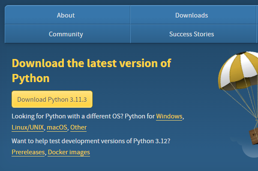The height and width of the screenshot is (171, 258).
Task: Click the text about testing Python 3.12
Action: [91, 141]
